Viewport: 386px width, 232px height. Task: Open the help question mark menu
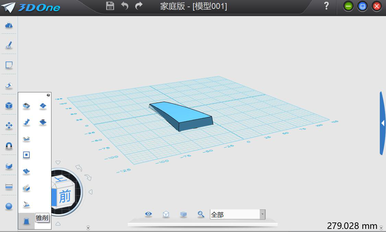click(x=326, y=6)
